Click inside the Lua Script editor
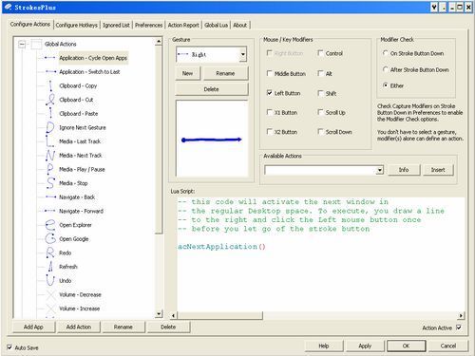475x356 pixels. pyautogui.click(x=320, y=254)
